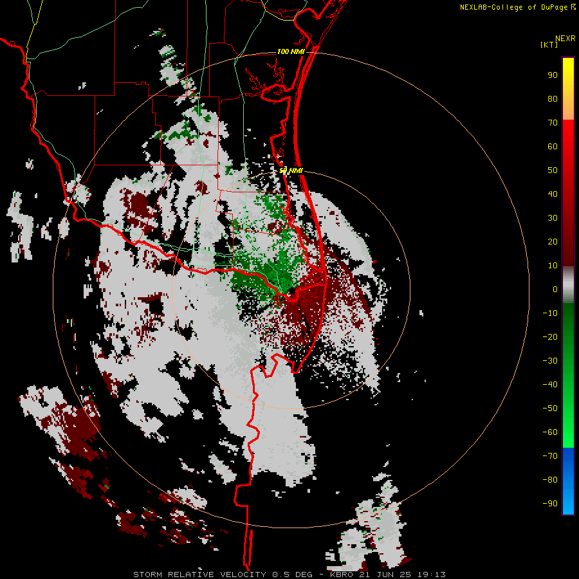Select the positive 10 knot scale label
The width and height of the screenshot is (579, 579).
click(553, 266)
